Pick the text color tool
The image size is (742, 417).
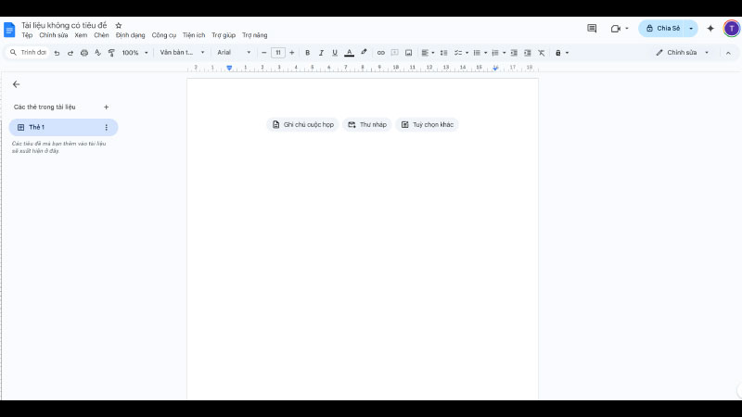(349, 53)
